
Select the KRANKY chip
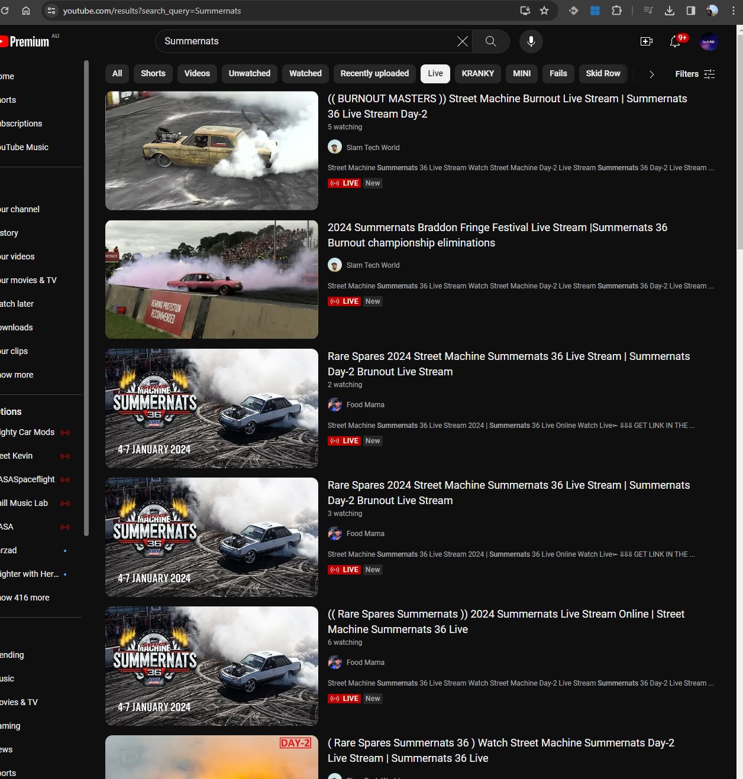point(478,73)
